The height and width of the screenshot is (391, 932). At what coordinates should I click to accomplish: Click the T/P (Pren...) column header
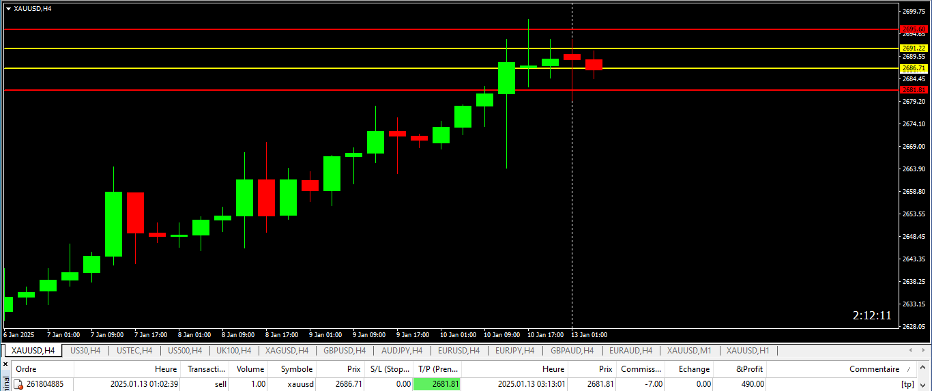coord(437,369)
